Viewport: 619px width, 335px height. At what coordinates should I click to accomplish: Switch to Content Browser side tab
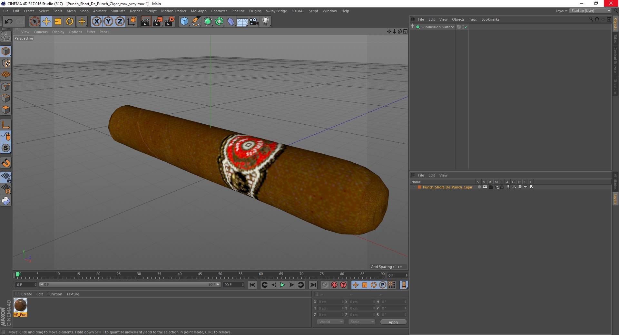pyautogui.click(x=615, y=61)
